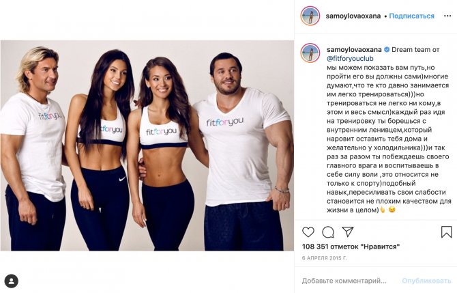Open the 6 апреля 2015 date link
The image size is (457, 293).
[x=325, y=258]
